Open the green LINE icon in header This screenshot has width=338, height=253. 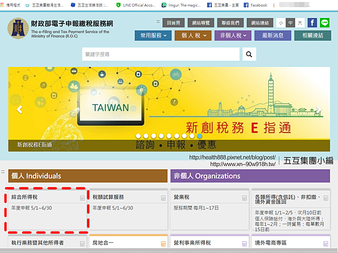324,22
